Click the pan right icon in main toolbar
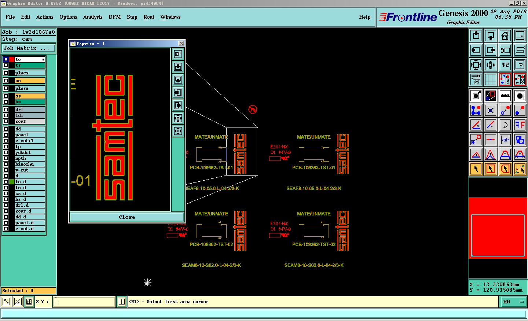The height and width of the screenshot is (321, 528). point(491,50)
